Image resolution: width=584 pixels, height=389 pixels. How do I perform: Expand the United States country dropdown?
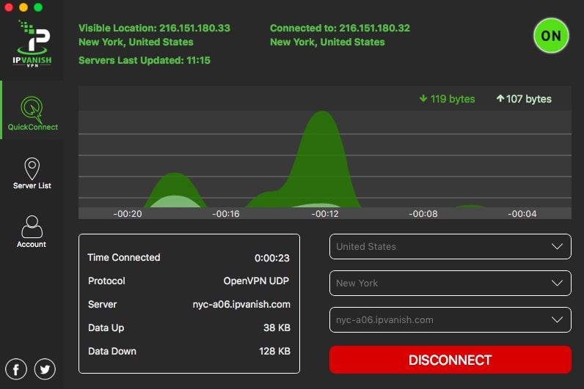450,247
